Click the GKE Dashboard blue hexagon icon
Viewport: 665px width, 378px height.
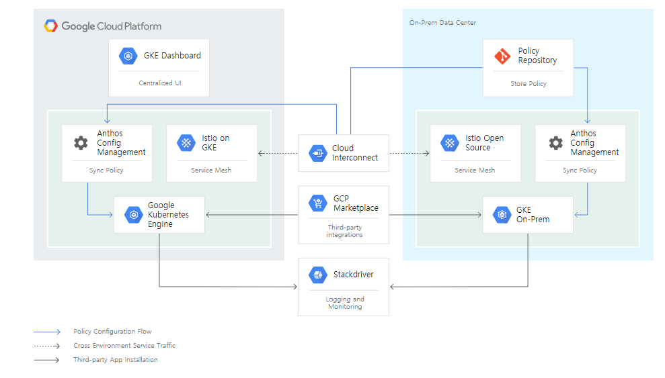coord(128,56)
